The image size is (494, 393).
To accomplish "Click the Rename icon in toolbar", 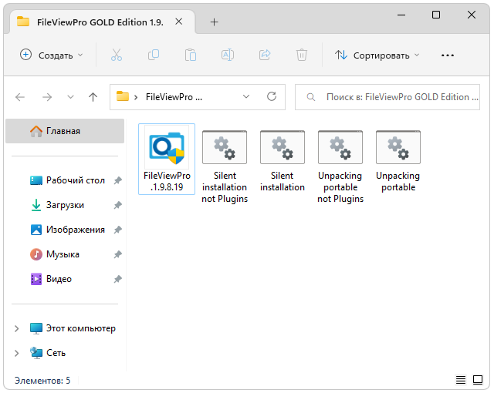I will click(228, 55).
